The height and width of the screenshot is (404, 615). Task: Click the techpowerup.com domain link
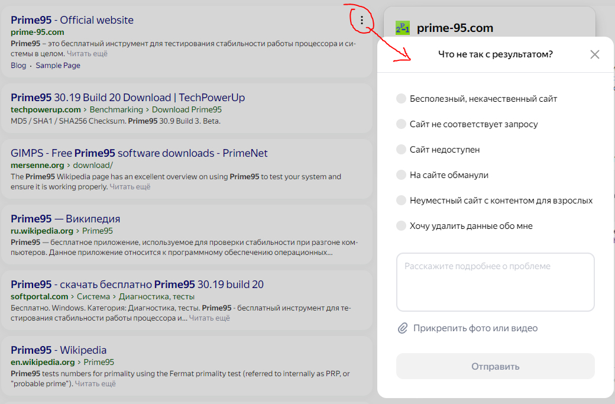(46, 109)
